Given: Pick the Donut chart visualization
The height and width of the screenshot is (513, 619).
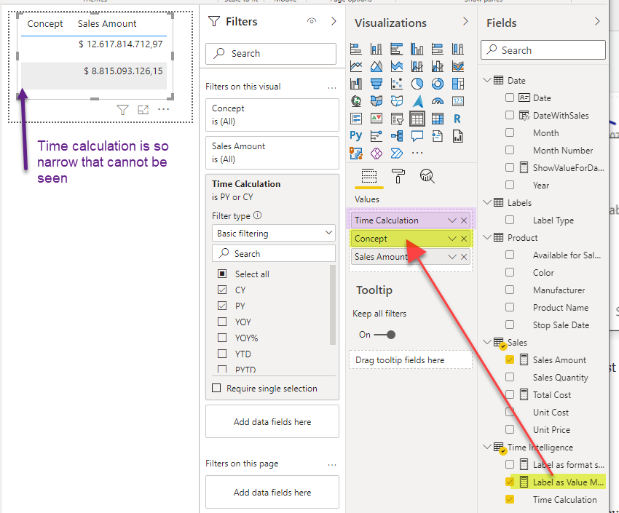Looking at the screenshot, I should click(438, 84).
